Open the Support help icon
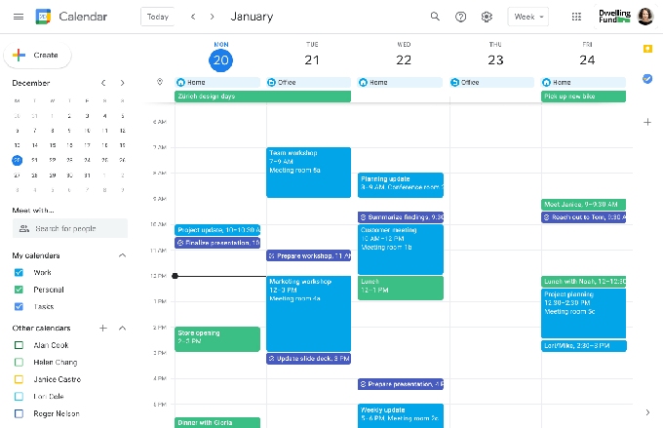663x428 pixels. click(x=461, y=17)
